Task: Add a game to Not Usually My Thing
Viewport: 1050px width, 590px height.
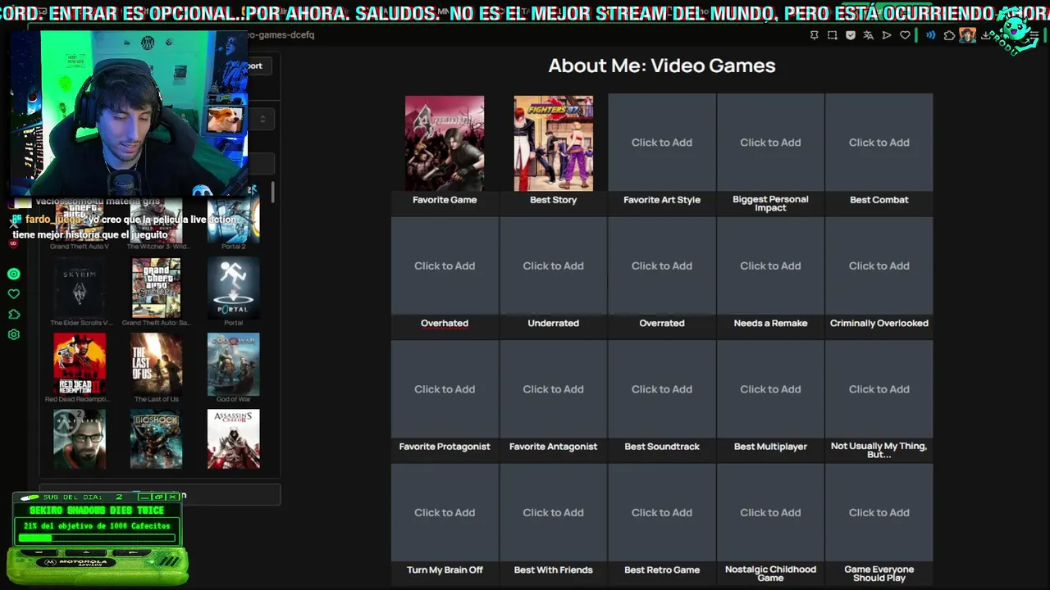Action: pos(879,389)
